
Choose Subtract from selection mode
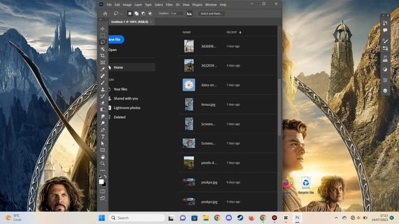click(x=143, y=14)
